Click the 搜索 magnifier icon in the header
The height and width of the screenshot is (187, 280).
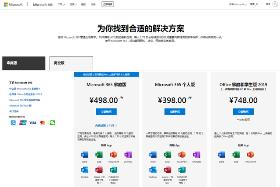[257, 4]
